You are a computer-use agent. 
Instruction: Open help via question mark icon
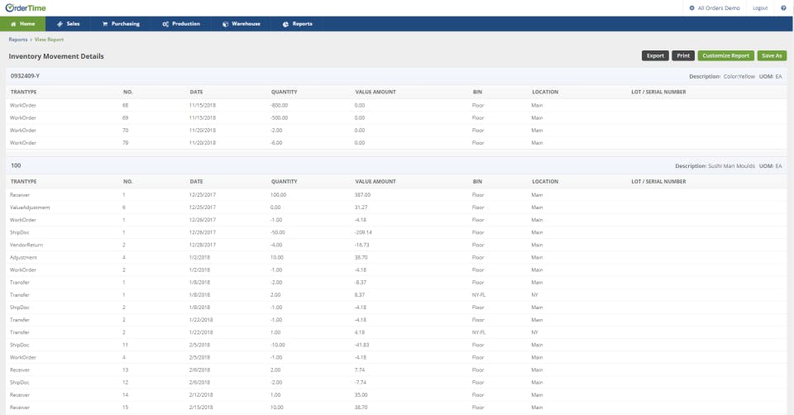tap(783, 7)
